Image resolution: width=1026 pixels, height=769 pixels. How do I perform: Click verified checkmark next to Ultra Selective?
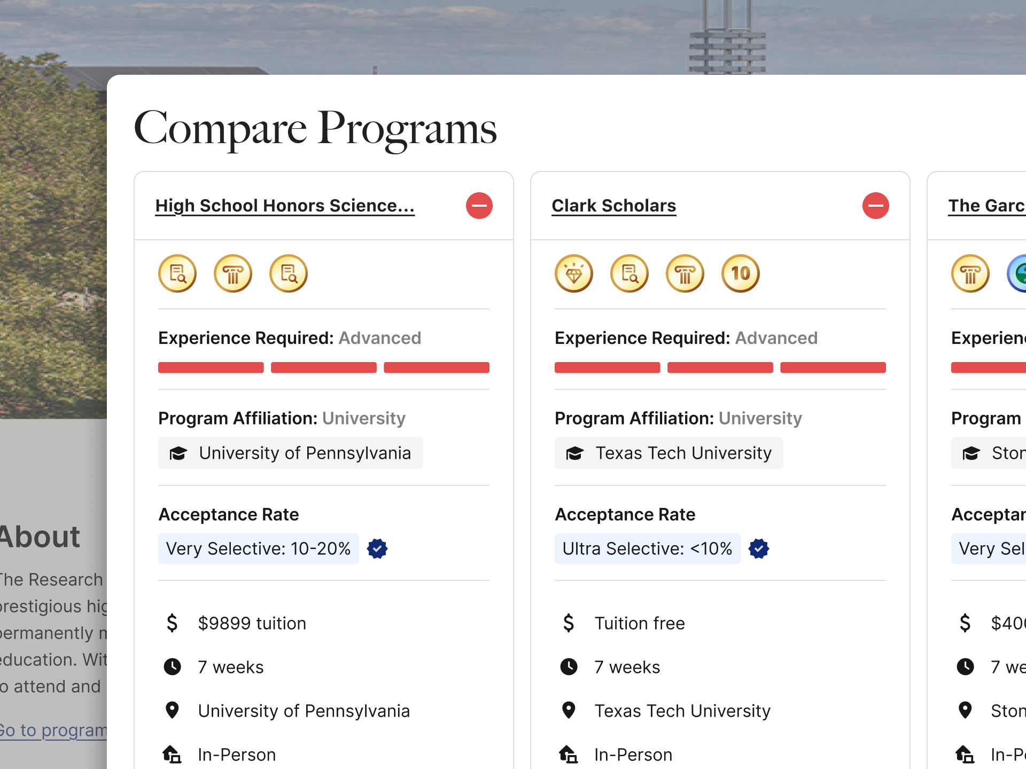[759, 548]
